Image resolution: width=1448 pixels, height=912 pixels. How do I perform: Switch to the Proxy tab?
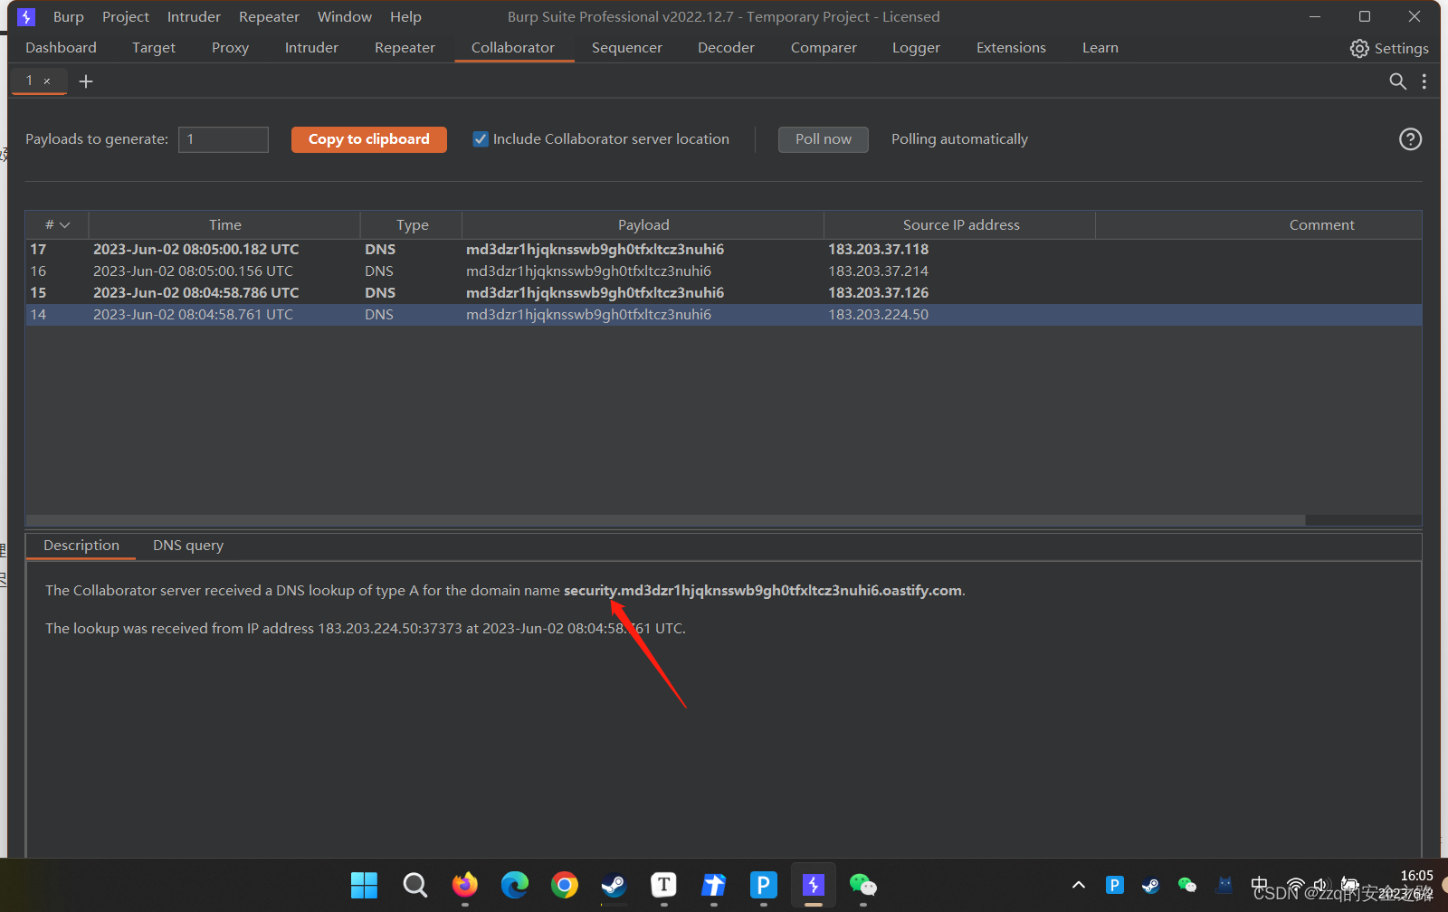pyautogui.click(x=230, y=48)
